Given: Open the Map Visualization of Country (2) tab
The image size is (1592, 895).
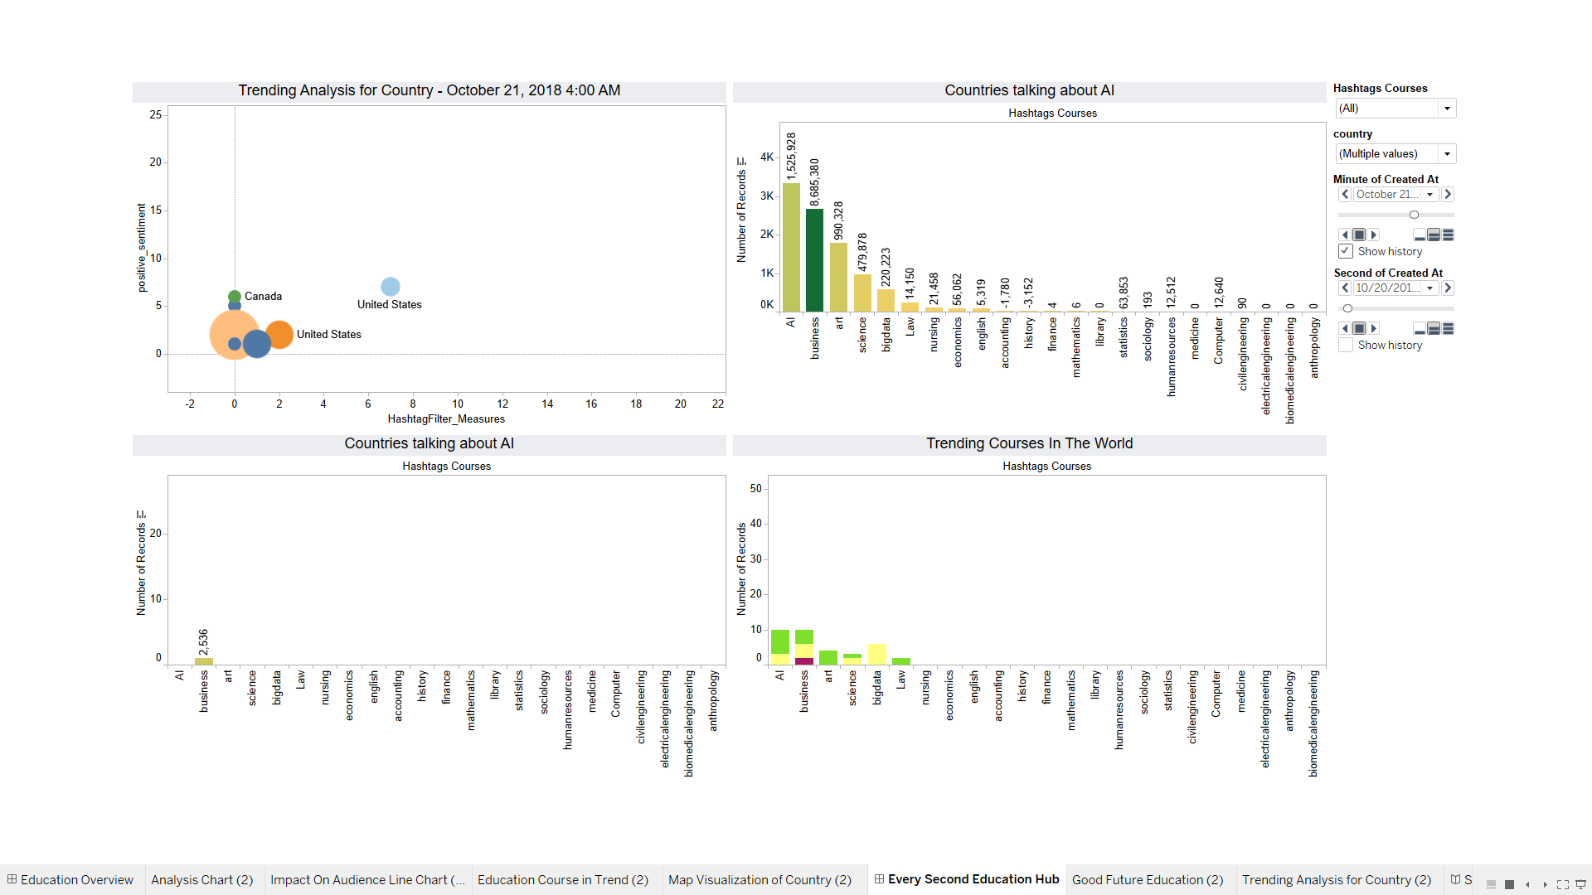Looking at the screenshot, I should pyautogui.click(x=760, y=880).
